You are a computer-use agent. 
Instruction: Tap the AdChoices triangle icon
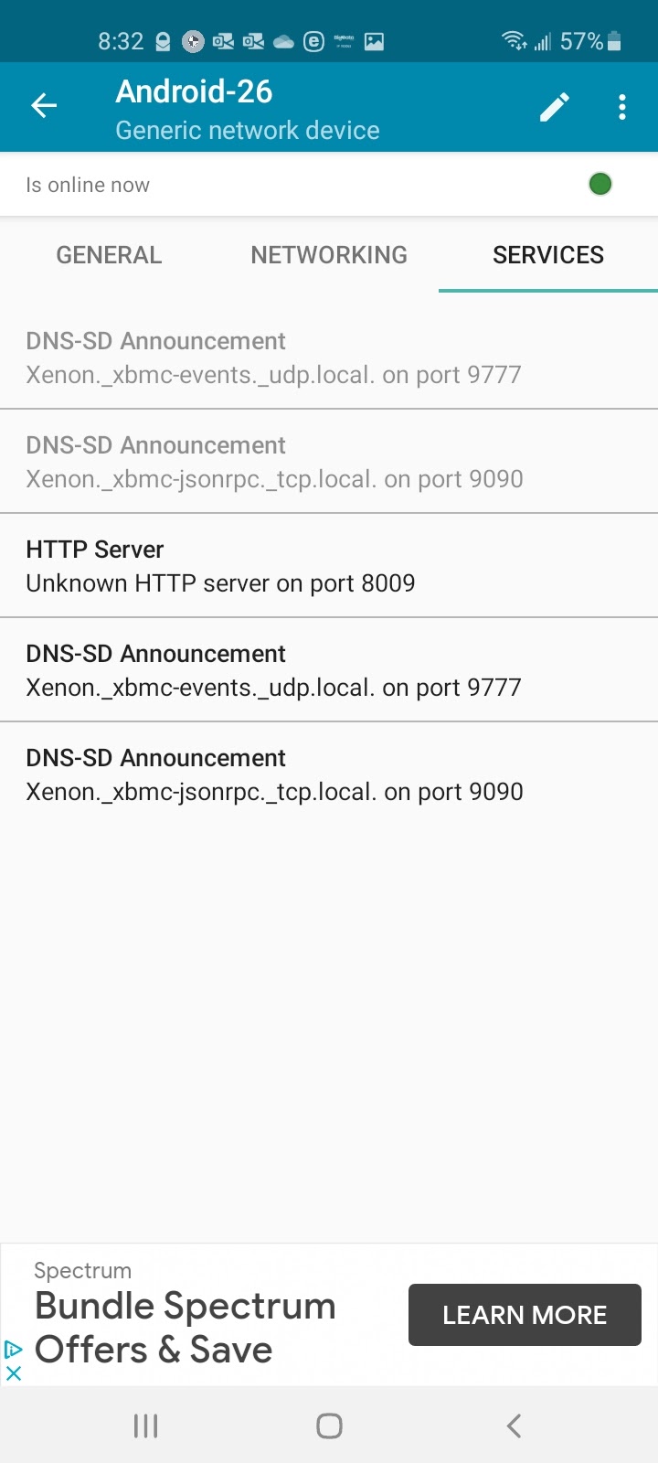pyautogui.click(x=14, y=1349)
